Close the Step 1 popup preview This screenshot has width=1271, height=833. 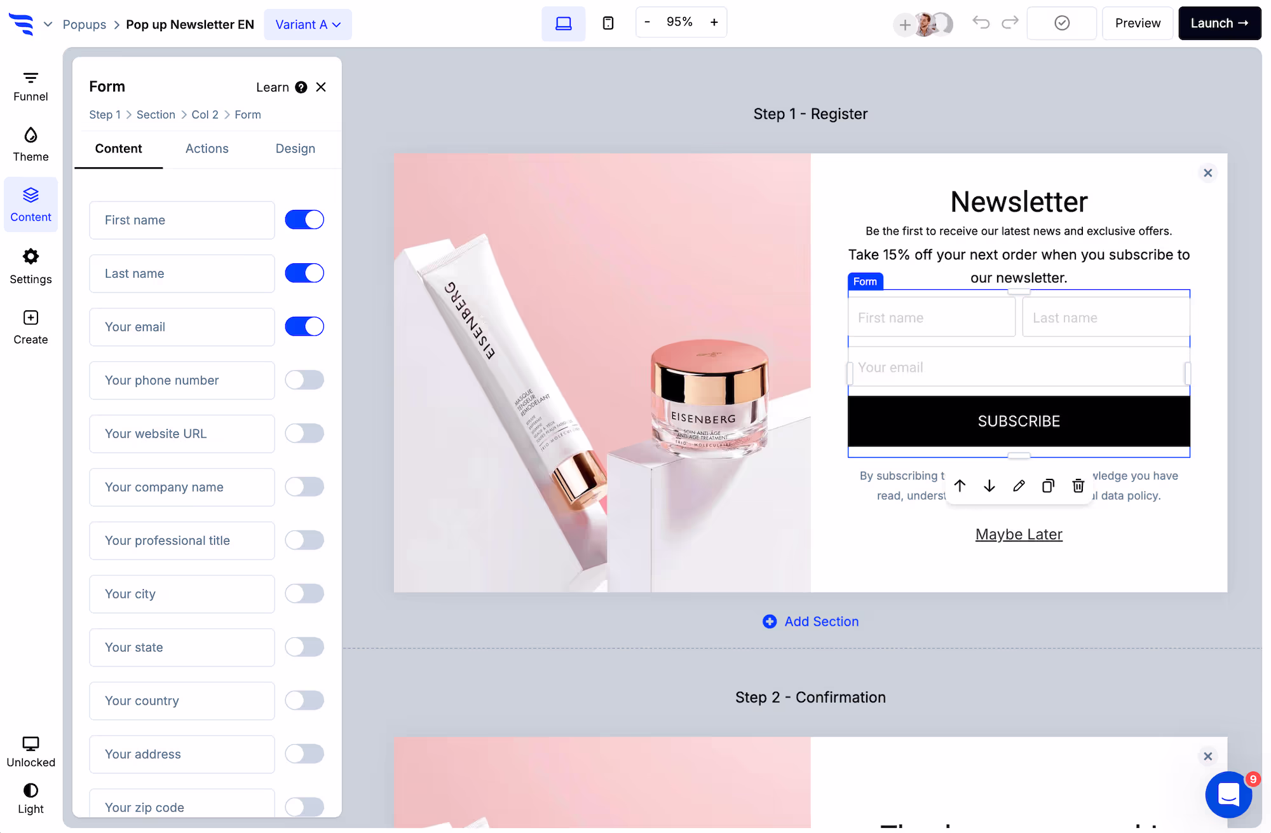(1208, 173)
